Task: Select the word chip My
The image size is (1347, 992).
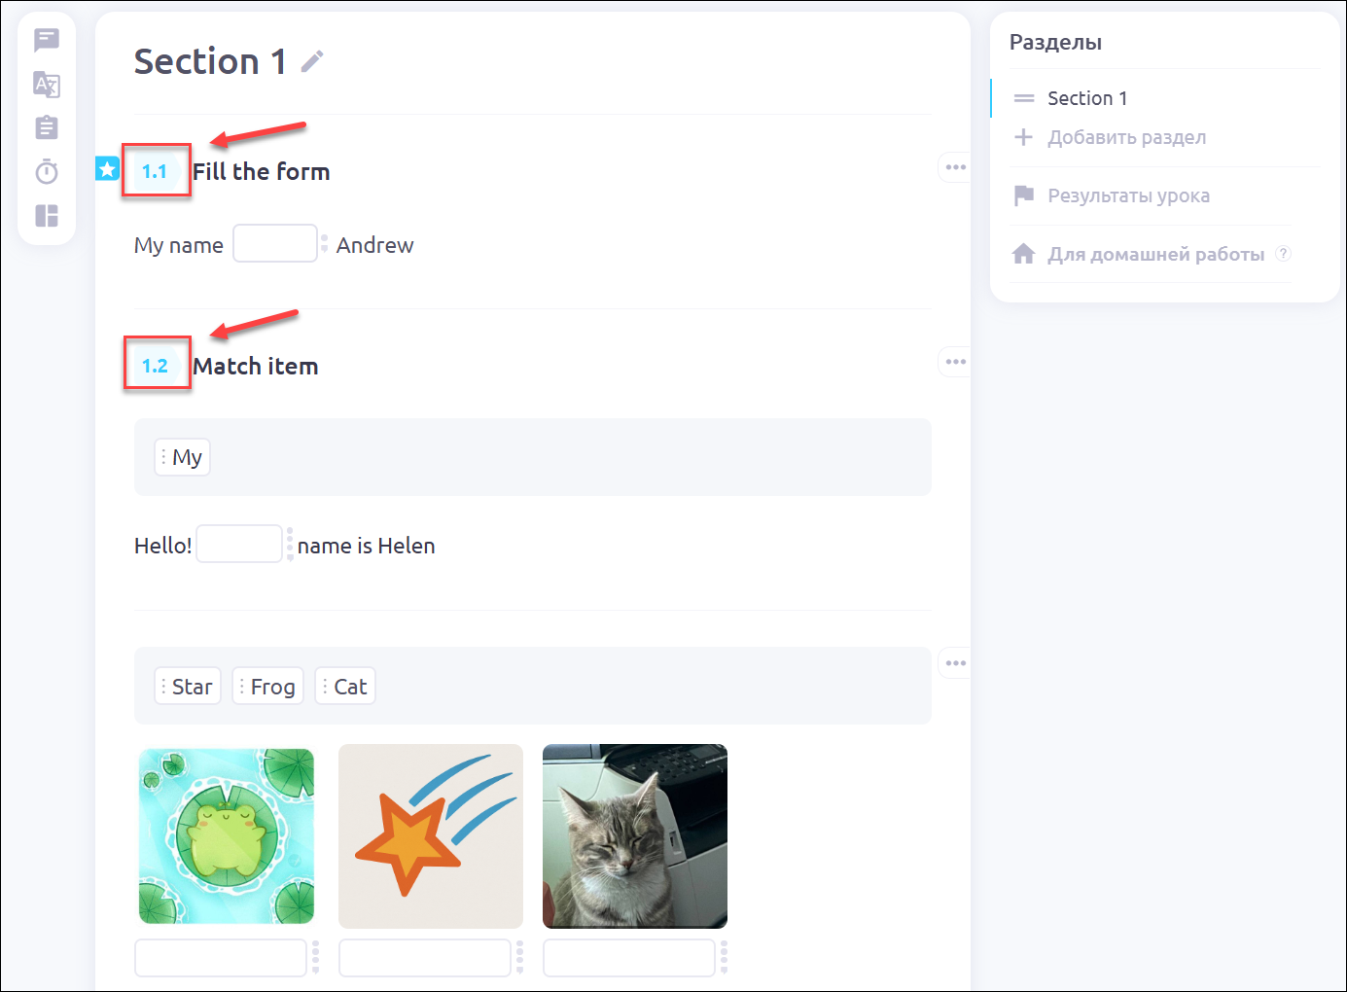Action: click(x=182, y=457)
